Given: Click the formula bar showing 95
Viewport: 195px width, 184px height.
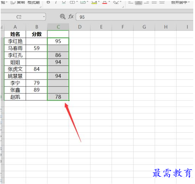Looking at the screenshot, I should 135,17.
